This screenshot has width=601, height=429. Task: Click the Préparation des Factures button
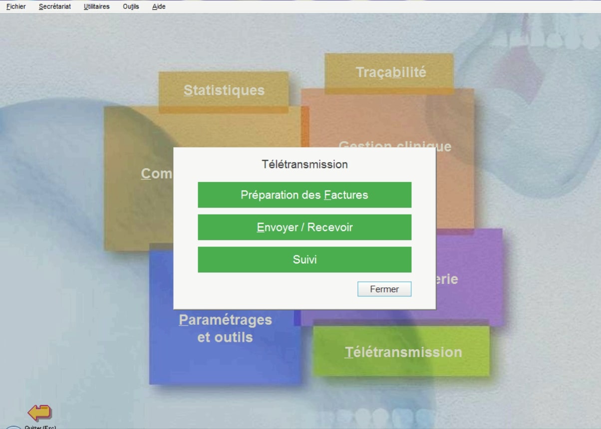coord(304,195)
